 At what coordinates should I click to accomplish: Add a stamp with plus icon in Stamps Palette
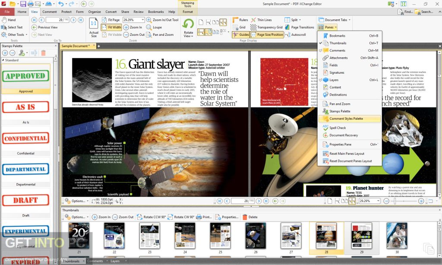tap(5, 53)
